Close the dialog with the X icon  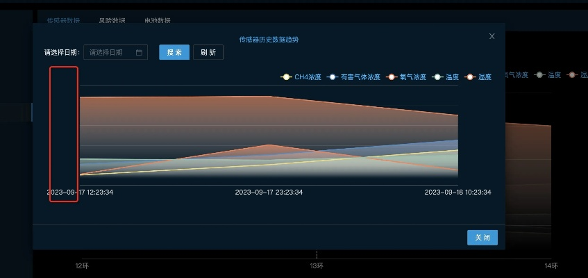(x=492, y=36)
